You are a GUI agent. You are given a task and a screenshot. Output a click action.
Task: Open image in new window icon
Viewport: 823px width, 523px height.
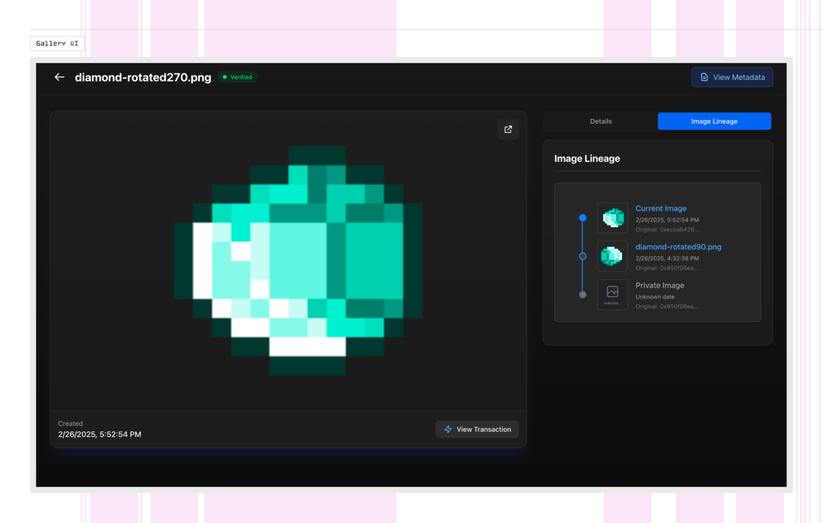pos(508,129)
